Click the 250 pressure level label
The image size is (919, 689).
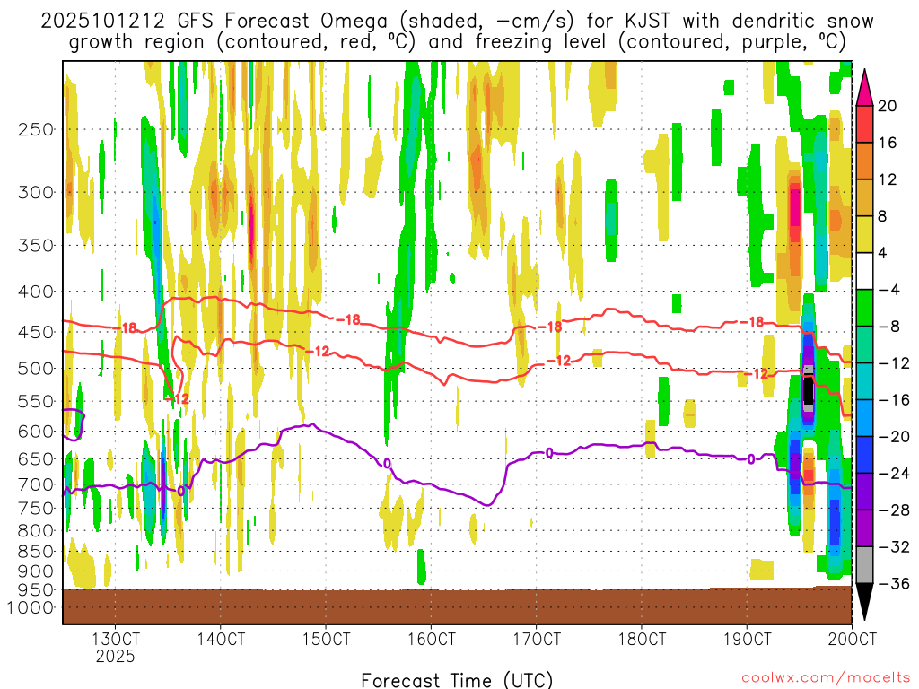36,129
